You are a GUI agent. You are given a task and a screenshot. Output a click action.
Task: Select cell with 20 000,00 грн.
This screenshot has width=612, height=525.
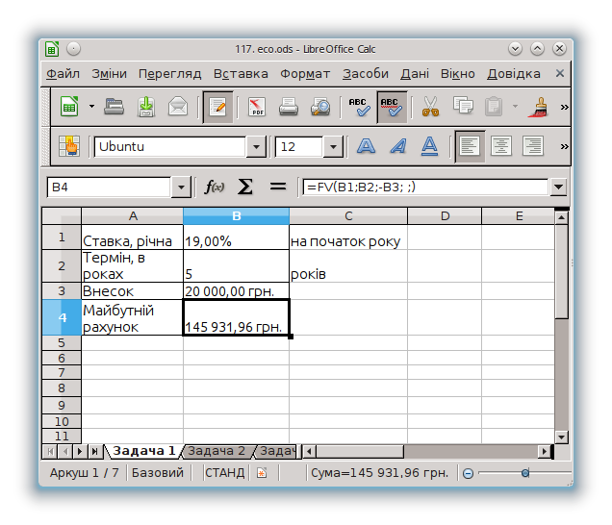236,291
